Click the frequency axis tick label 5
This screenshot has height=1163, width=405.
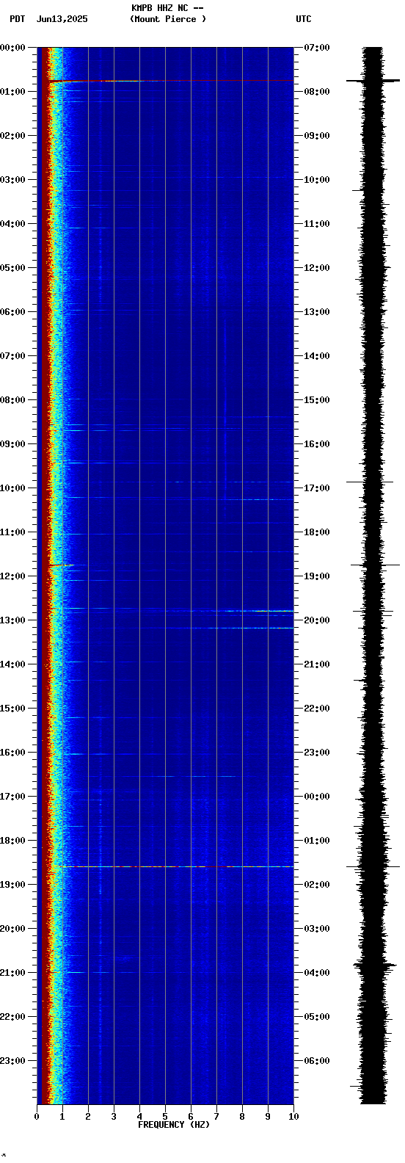tap(165, 1117)
